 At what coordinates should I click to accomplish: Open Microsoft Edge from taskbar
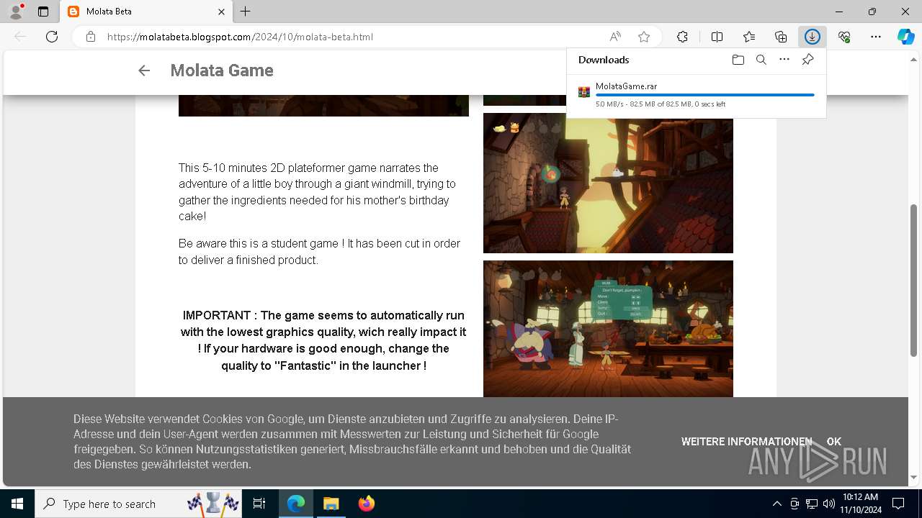296,504
